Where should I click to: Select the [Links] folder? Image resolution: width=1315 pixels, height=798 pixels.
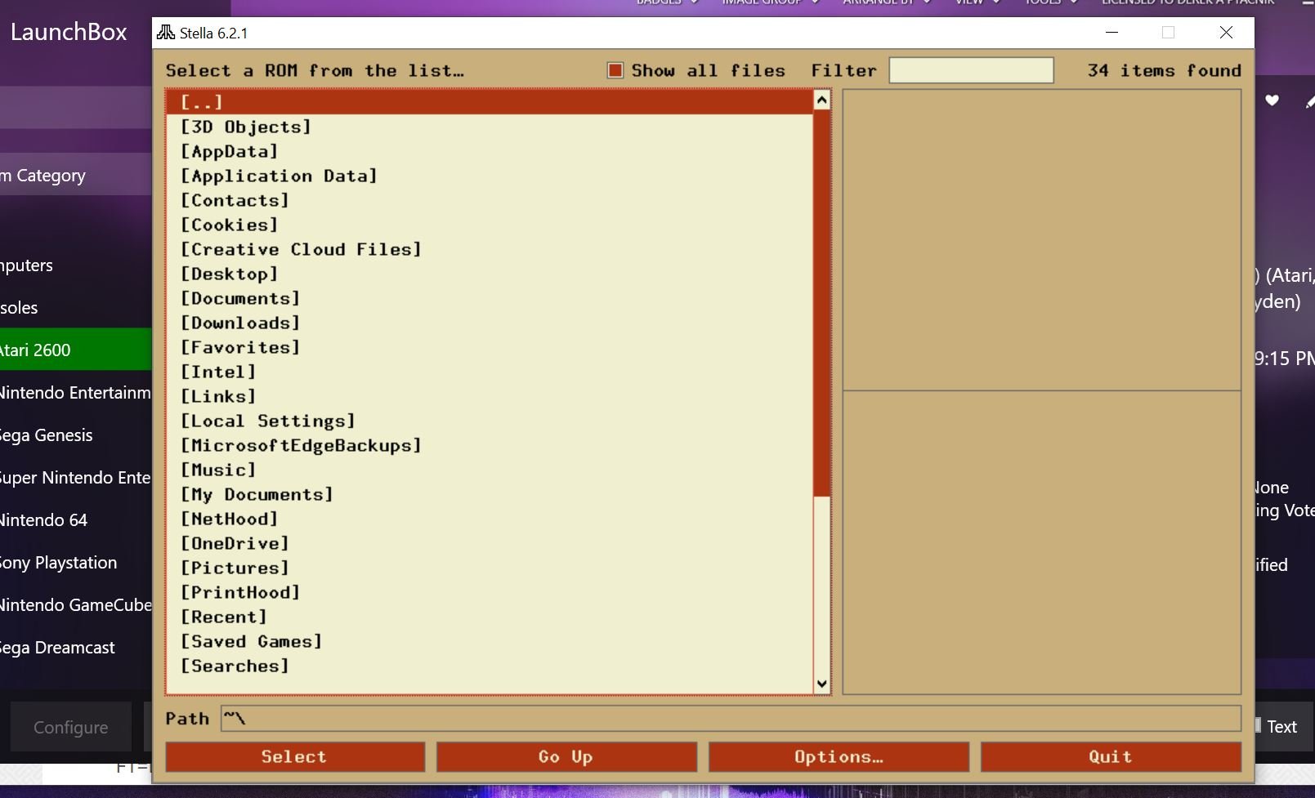point(490,396)
